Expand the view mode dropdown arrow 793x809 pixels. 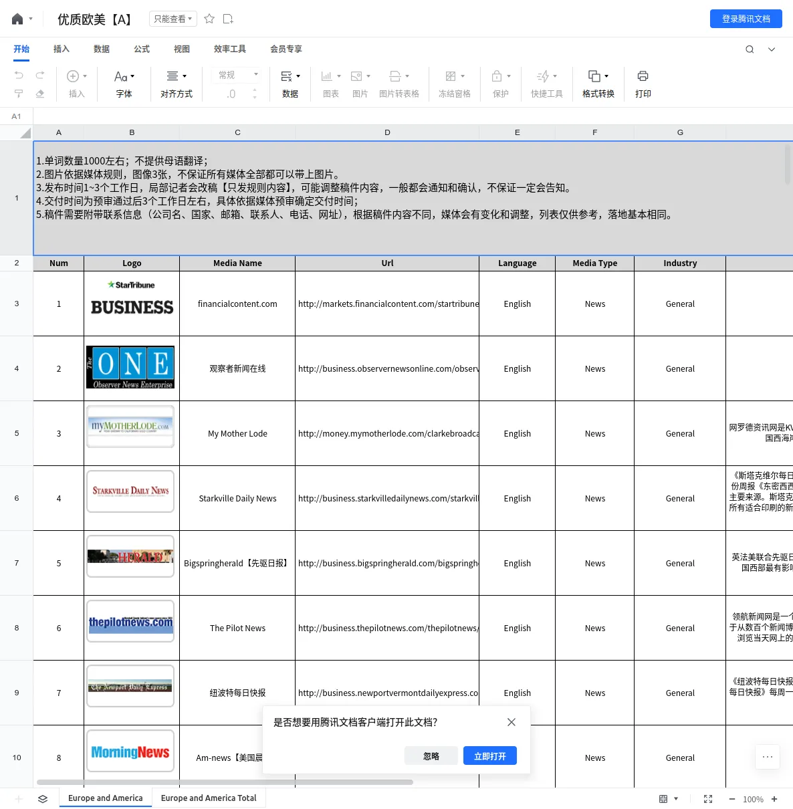coord(676,799)
